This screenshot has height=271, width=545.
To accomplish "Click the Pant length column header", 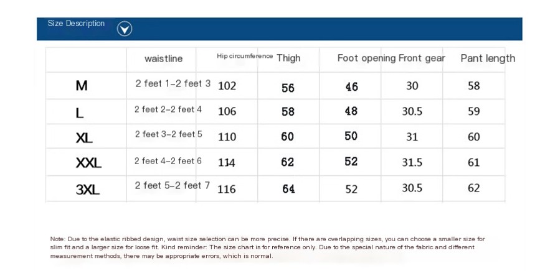I will click(x=488, y=58).
